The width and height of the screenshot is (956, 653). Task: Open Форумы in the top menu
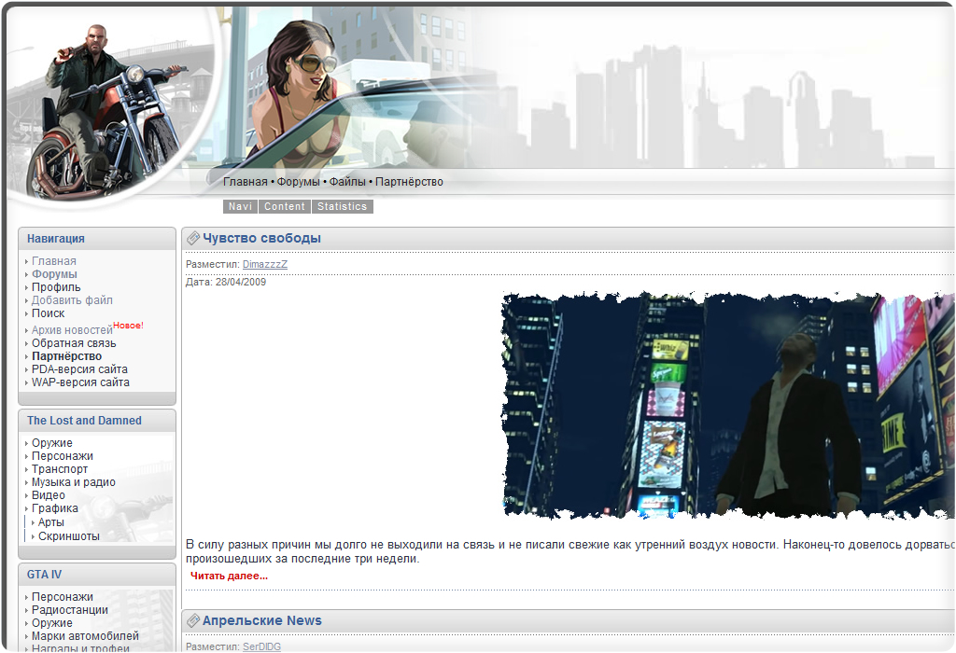(298, 182)
